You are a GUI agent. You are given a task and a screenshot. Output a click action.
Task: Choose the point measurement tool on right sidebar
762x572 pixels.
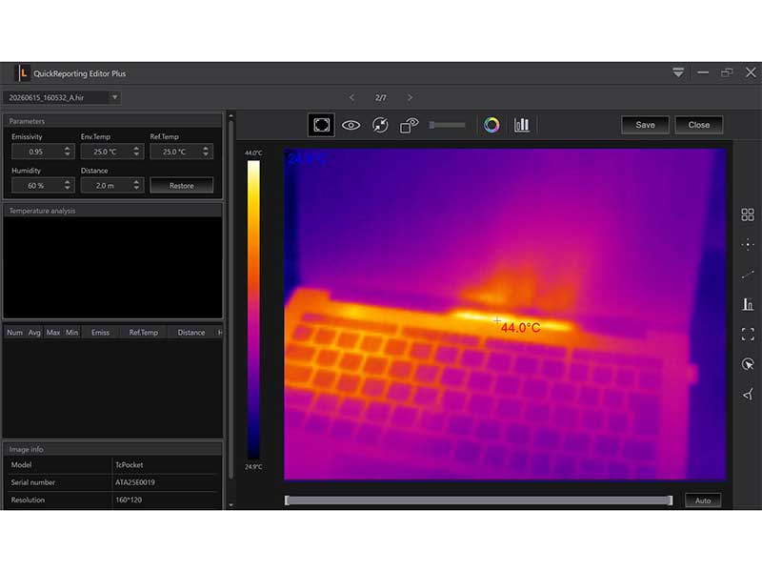click(748, 244)
